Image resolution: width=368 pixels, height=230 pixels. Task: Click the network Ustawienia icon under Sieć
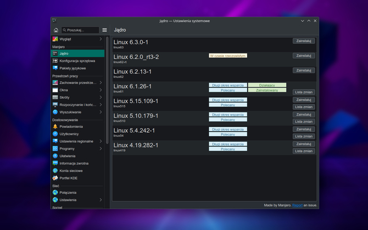[x=55, y=200]
